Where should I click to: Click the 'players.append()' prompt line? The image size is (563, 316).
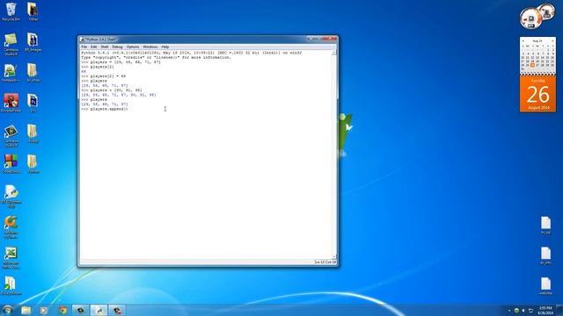[x=105, y=109]
